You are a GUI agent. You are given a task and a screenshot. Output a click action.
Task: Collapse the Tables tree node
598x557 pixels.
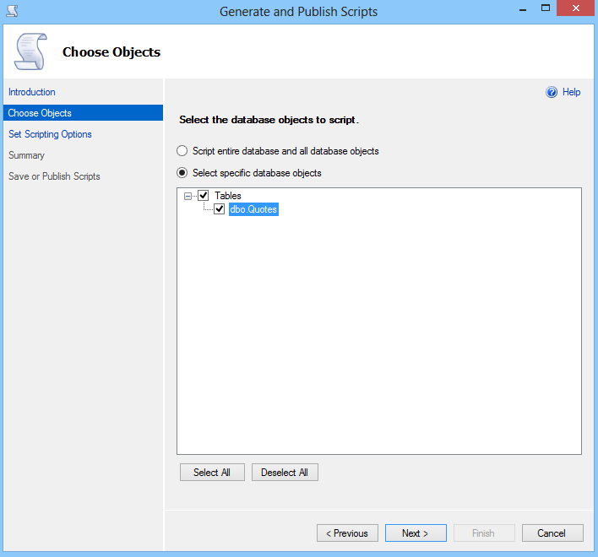[188, 196]
